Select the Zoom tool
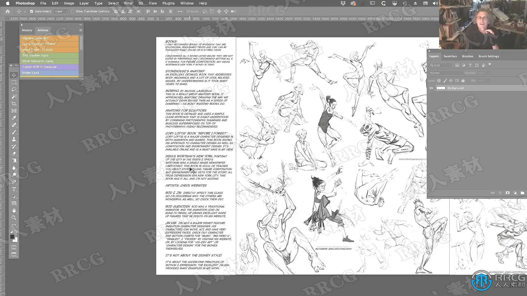Screen dimensions: 527x296 tap(14, 218)
